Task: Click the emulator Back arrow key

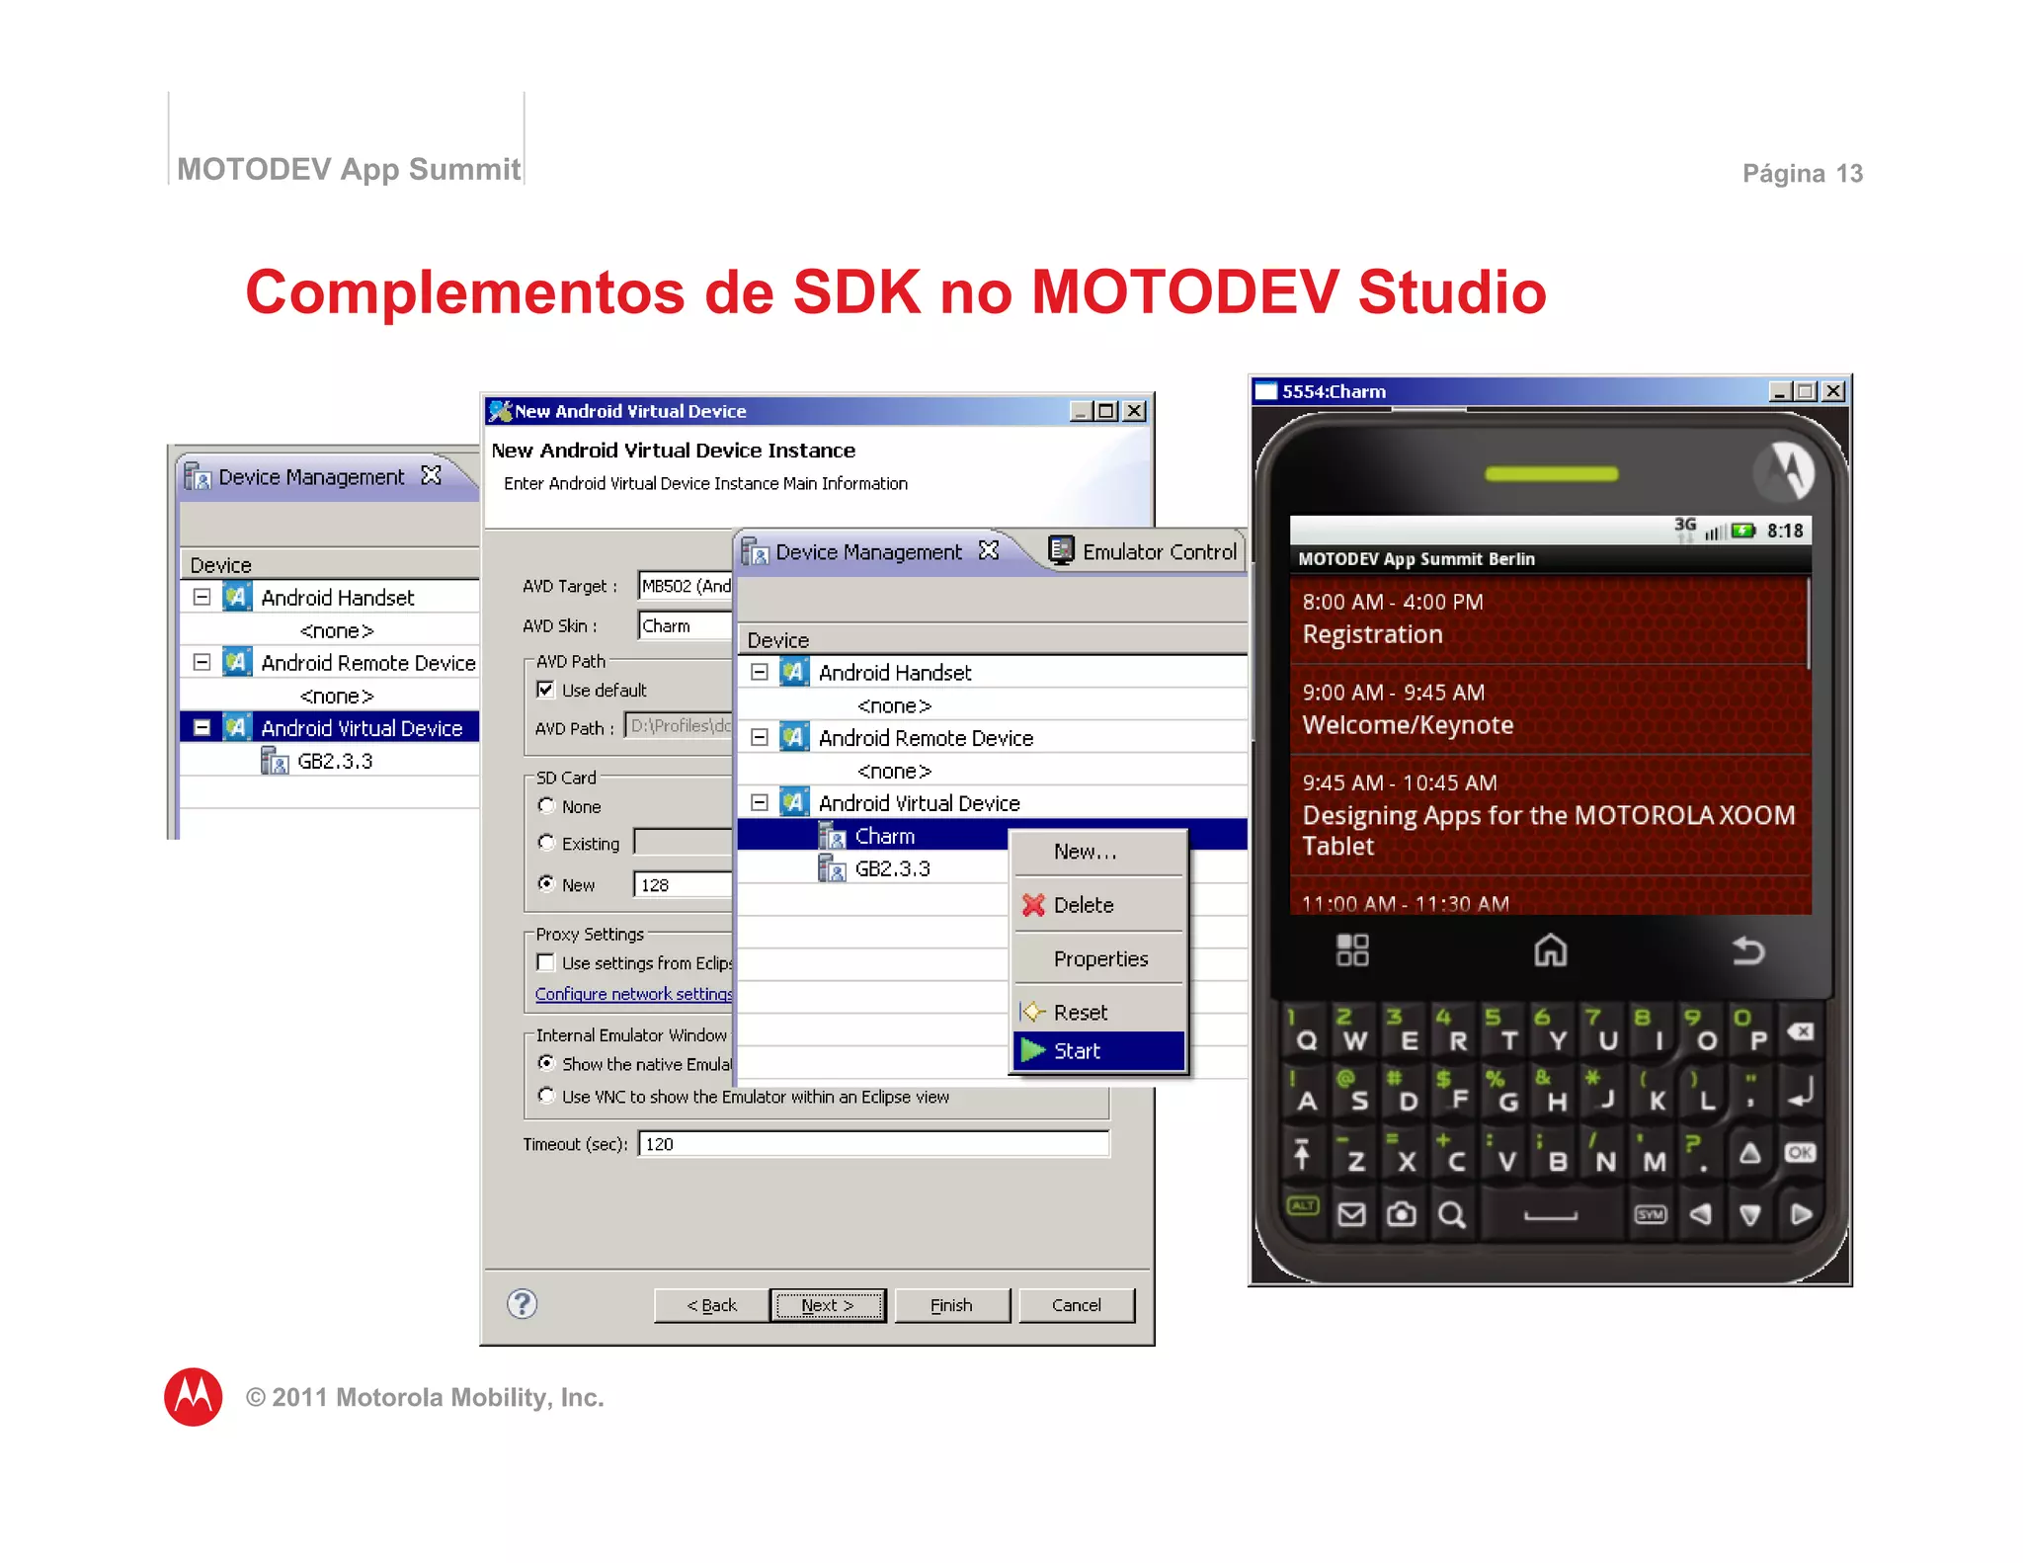Action: click(x=1748, y=950)
